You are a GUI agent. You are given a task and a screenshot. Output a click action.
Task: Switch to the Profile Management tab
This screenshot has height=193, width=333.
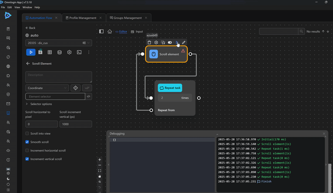coord(83,18)
